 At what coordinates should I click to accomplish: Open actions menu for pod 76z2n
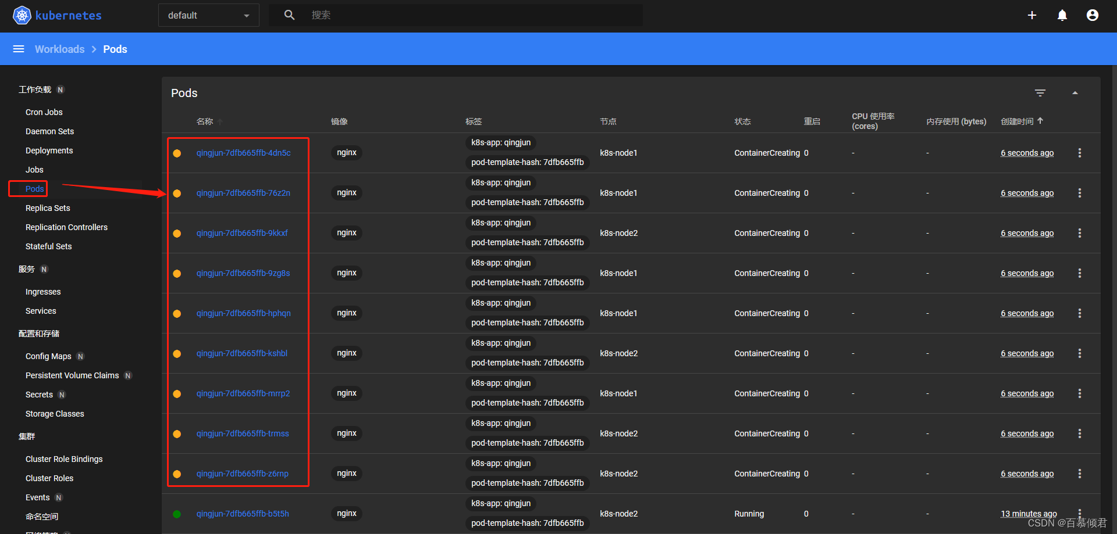(x=1080, y=193)
